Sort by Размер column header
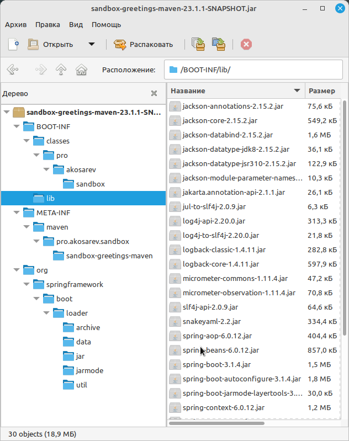The height and width of the screenshot is (441, 349). pyautogui.click(x=322, y=91)
